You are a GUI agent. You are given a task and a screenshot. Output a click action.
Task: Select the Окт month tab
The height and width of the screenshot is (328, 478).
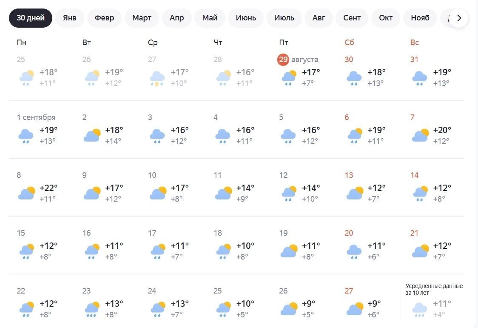386,18
